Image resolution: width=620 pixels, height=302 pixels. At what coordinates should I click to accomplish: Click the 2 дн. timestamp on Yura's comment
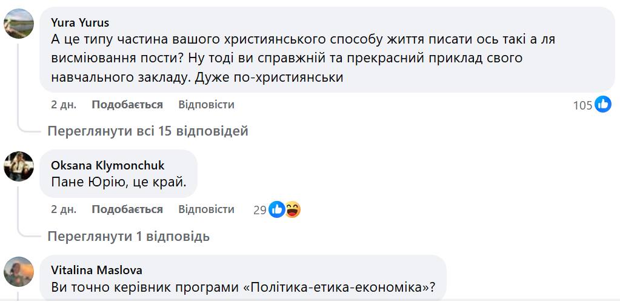(x=64, y=105)
